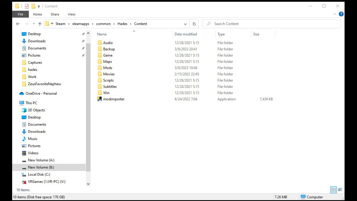
Task: Launch the modimporter application
Action: click(x=114, y=99)
